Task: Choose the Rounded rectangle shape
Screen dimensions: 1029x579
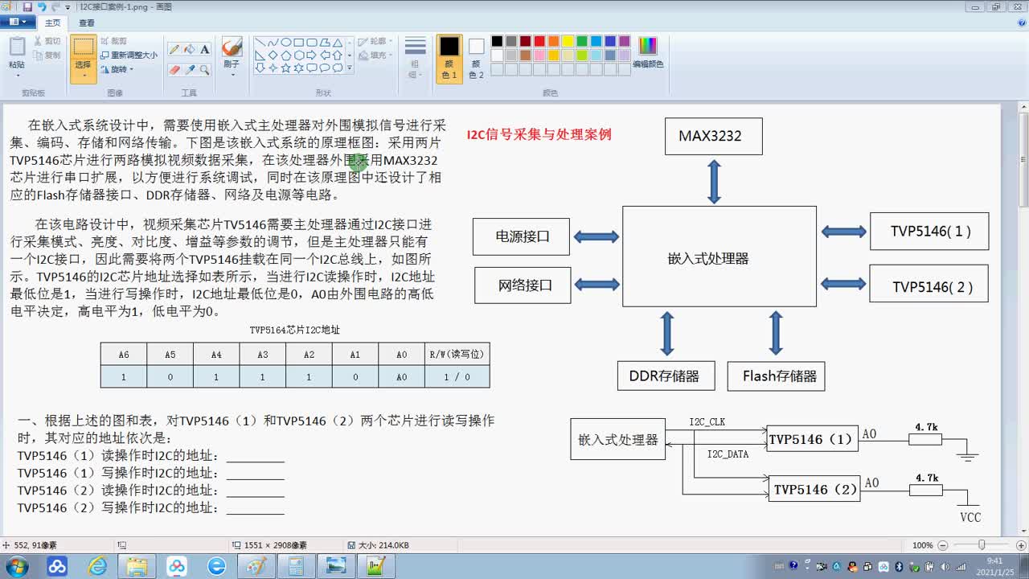Action: point(311,42)
